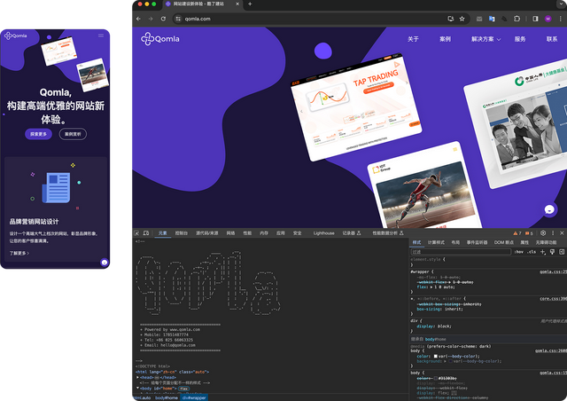Go back in the browser toolbar
Screen dimensions: 567x401
(138, 19)
